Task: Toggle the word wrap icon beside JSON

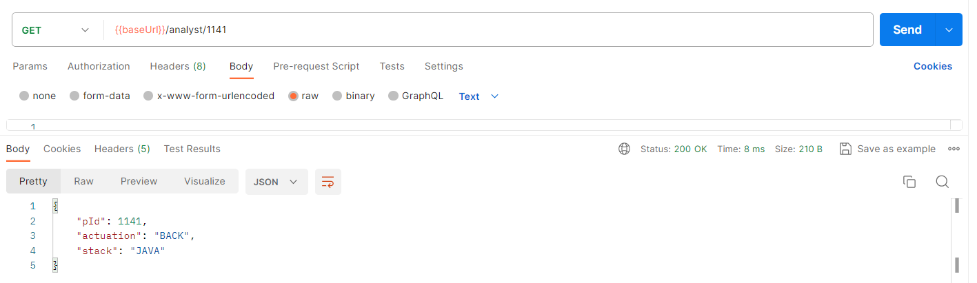Action: [328, 182]
